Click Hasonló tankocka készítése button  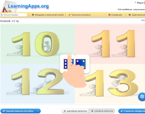click(x=18, y=111)
